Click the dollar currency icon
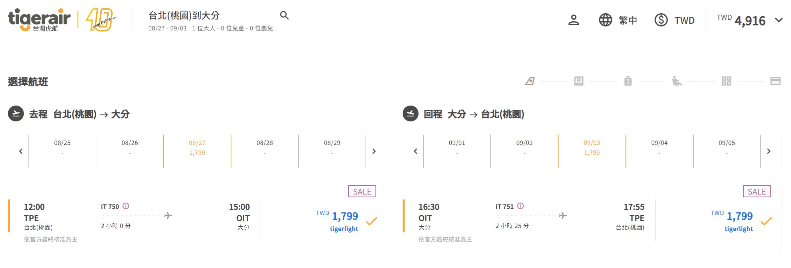791x268 pixels. 661,20
